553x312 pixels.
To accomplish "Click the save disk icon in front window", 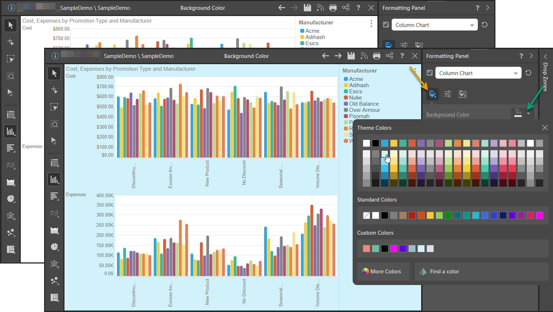I will pos(351,56).
